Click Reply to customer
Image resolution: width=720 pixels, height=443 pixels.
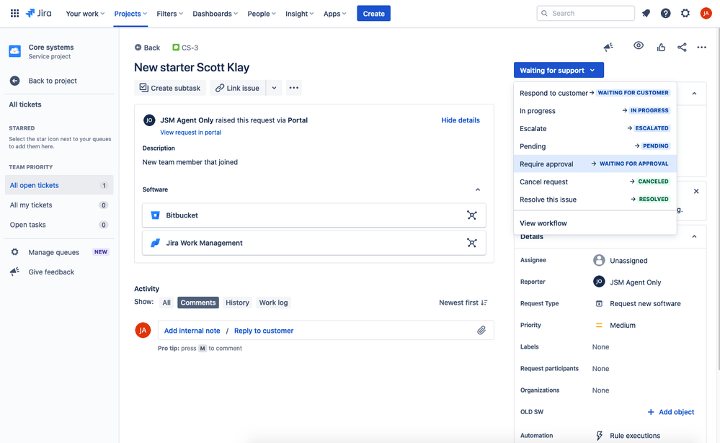click(x=264, y=331)
